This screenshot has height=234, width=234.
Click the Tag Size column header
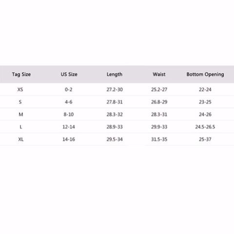pos(21,74)
